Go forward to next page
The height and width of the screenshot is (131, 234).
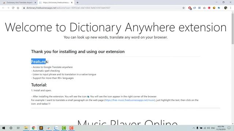click(8, 8)
